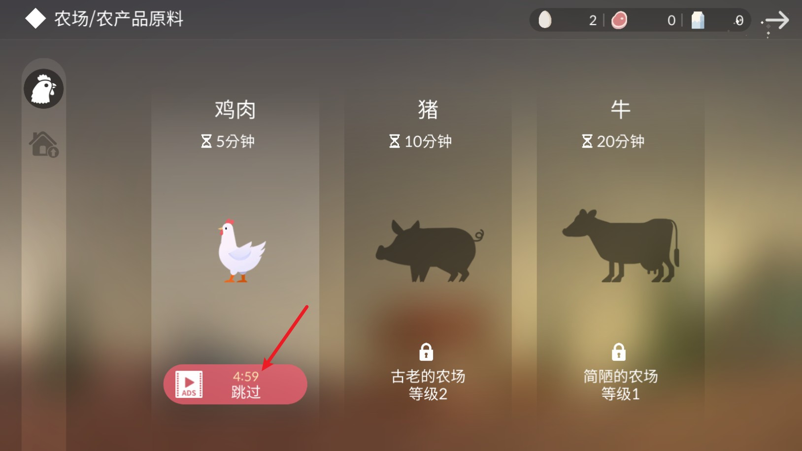This screenshot has width=802, height=451.
Task: Click the 跳过 skip button
Action: [235, 385]
